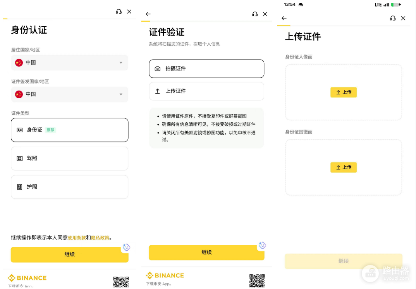Close the 上传证件 screen with the X icon

[403, 18]
